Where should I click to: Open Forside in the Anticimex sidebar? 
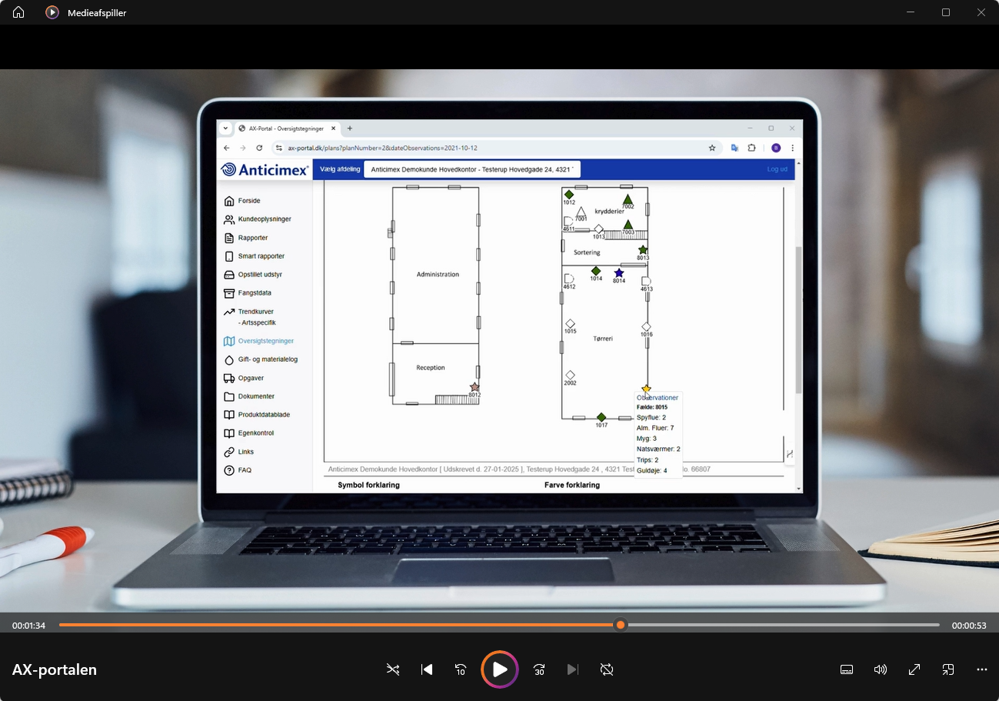click(x=249, y=201)
